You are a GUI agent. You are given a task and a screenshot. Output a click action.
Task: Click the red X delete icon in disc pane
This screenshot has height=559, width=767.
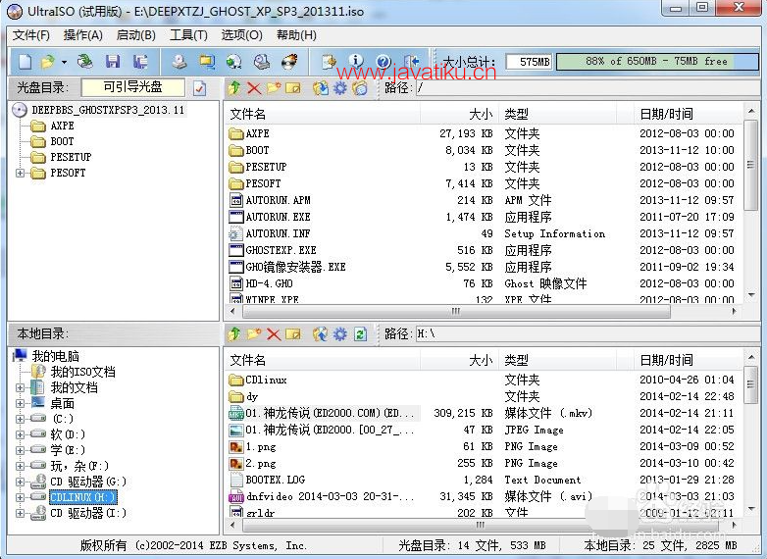click(x=254, y=88)
